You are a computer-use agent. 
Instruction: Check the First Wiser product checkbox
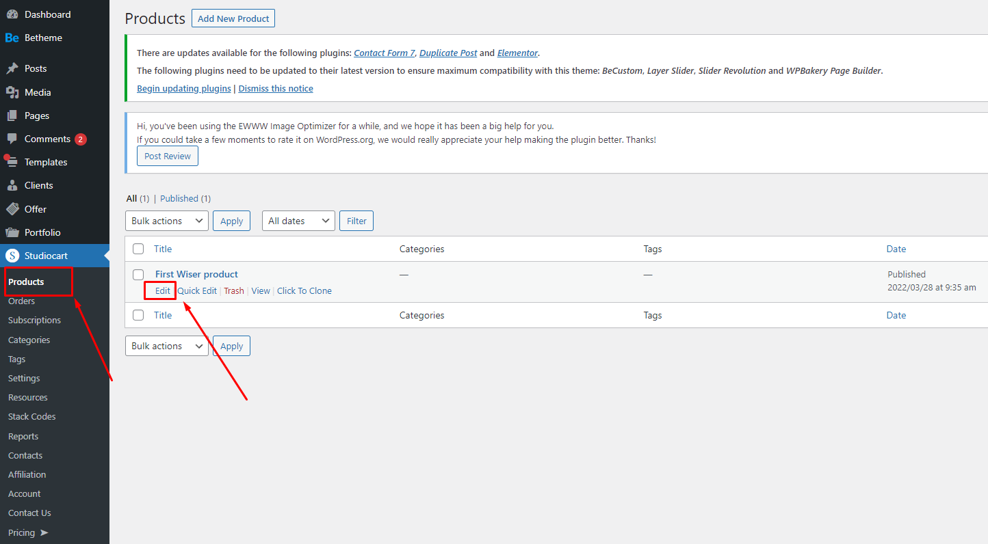(138, 275)
